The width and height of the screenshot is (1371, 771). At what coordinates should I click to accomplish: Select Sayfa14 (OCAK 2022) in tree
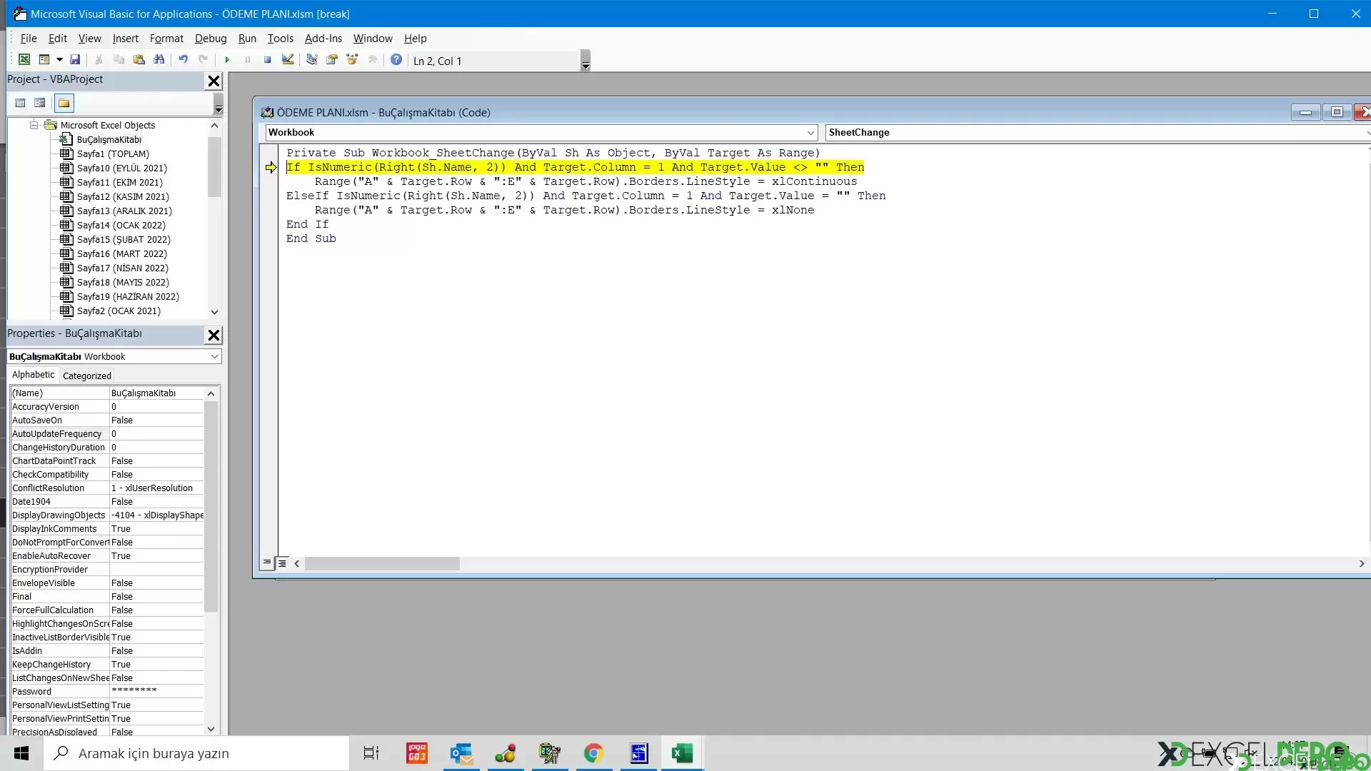[x=121, y=225]
